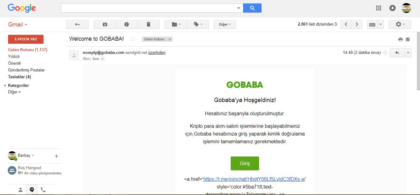Expand the Kategoriler section
The height and width of the screenshot is (195, 420).
(x=6, y=85)
